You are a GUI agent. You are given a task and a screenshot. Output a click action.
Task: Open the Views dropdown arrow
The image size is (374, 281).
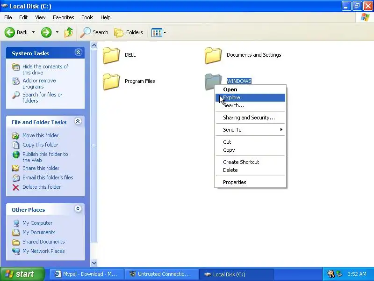coord(165,32)
